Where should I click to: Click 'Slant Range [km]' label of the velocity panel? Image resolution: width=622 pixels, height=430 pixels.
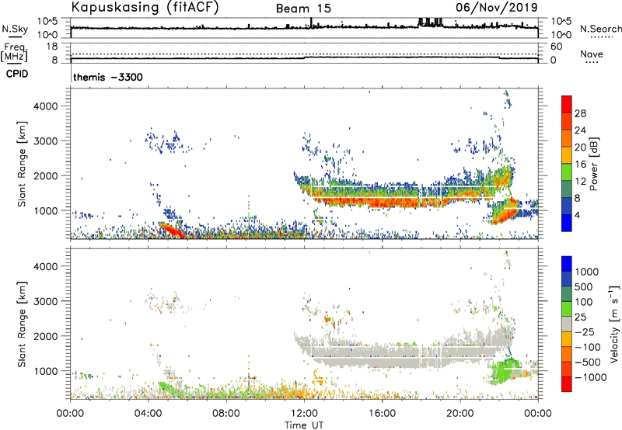[22, 324]
